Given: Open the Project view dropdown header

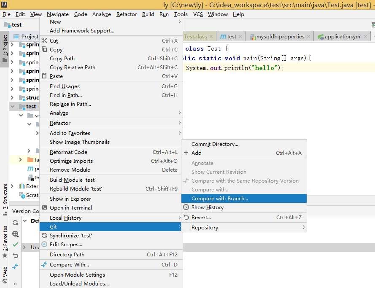Looking at the screenshot, I should pos(26,36).
